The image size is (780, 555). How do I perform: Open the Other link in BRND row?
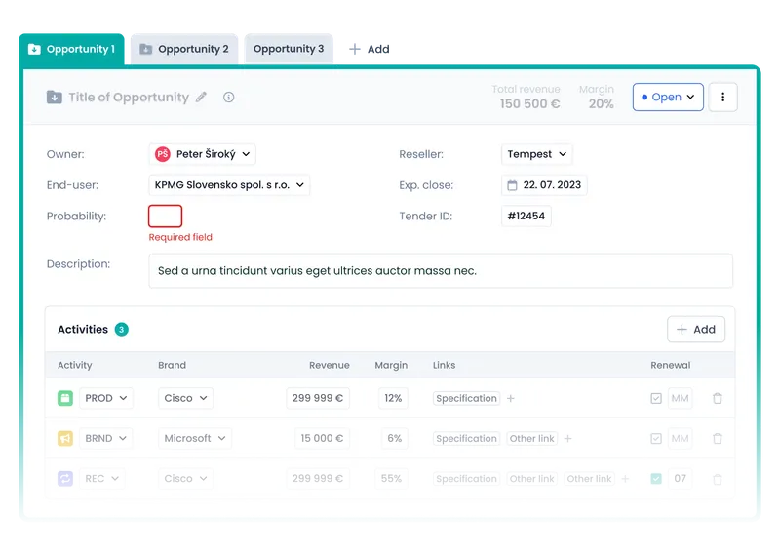tap(531, 439)
